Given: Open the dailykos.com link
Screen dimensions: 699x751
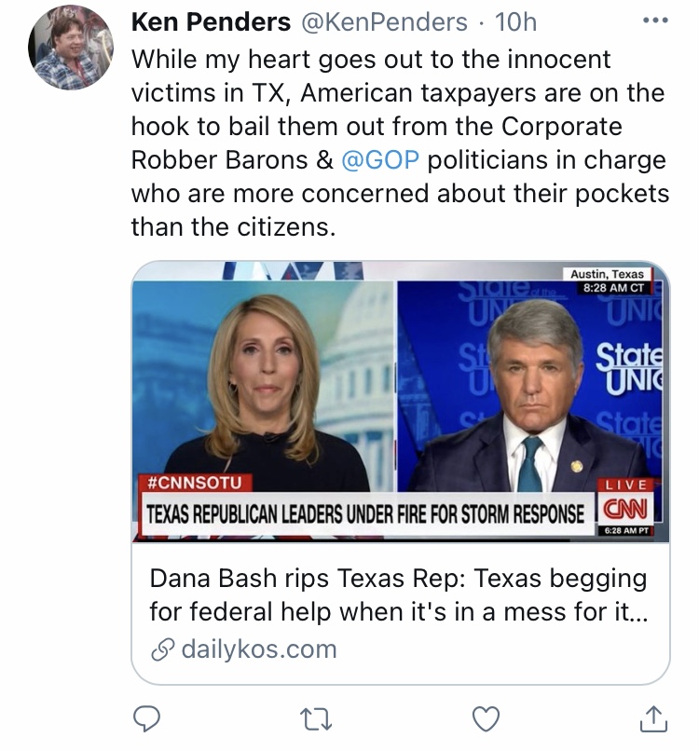Looking at the screenshot, I should click(259, 649).
